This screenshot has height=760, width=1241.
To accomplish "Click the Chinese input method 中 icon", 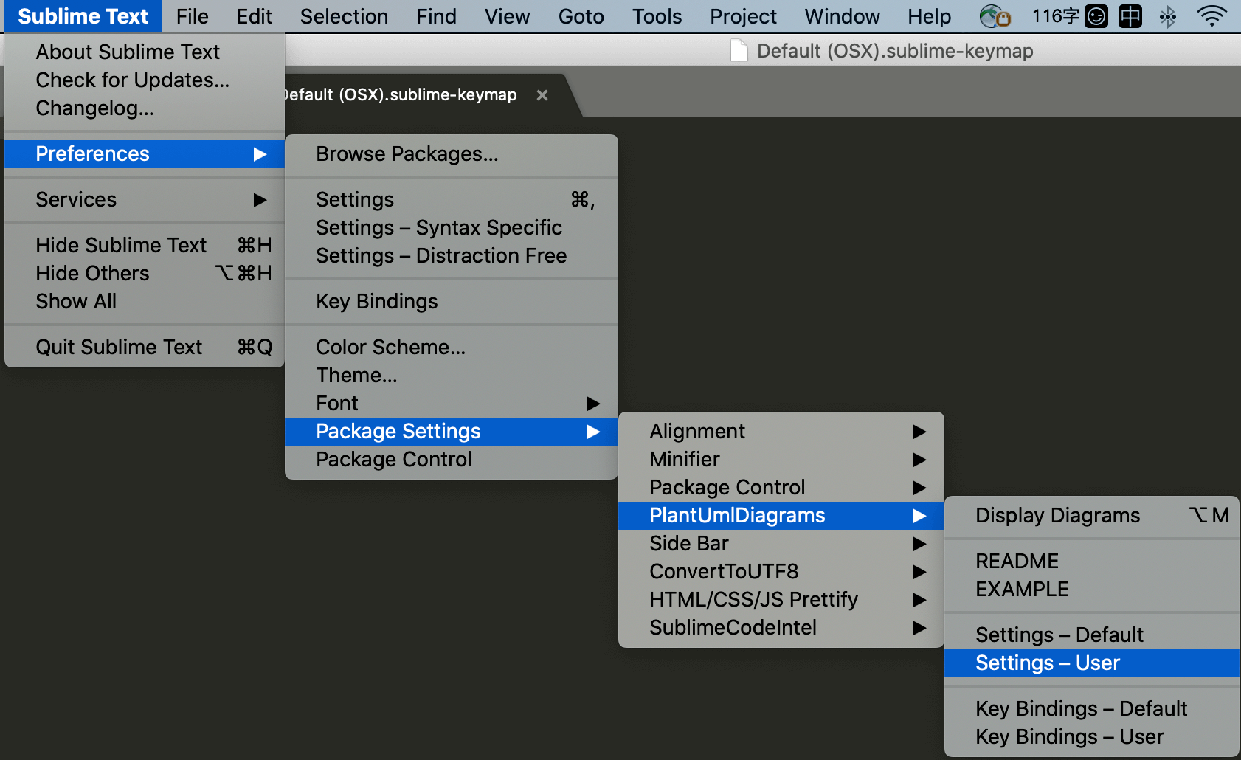I will pyautogui.click(x=1130, y=15).
